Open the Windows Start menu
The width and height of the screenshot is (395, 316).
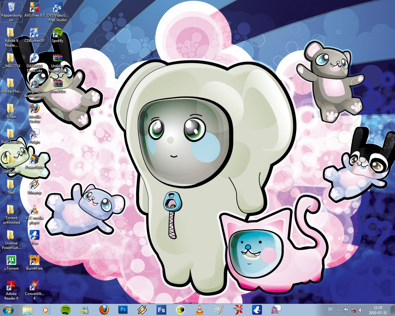pos(8,310)
